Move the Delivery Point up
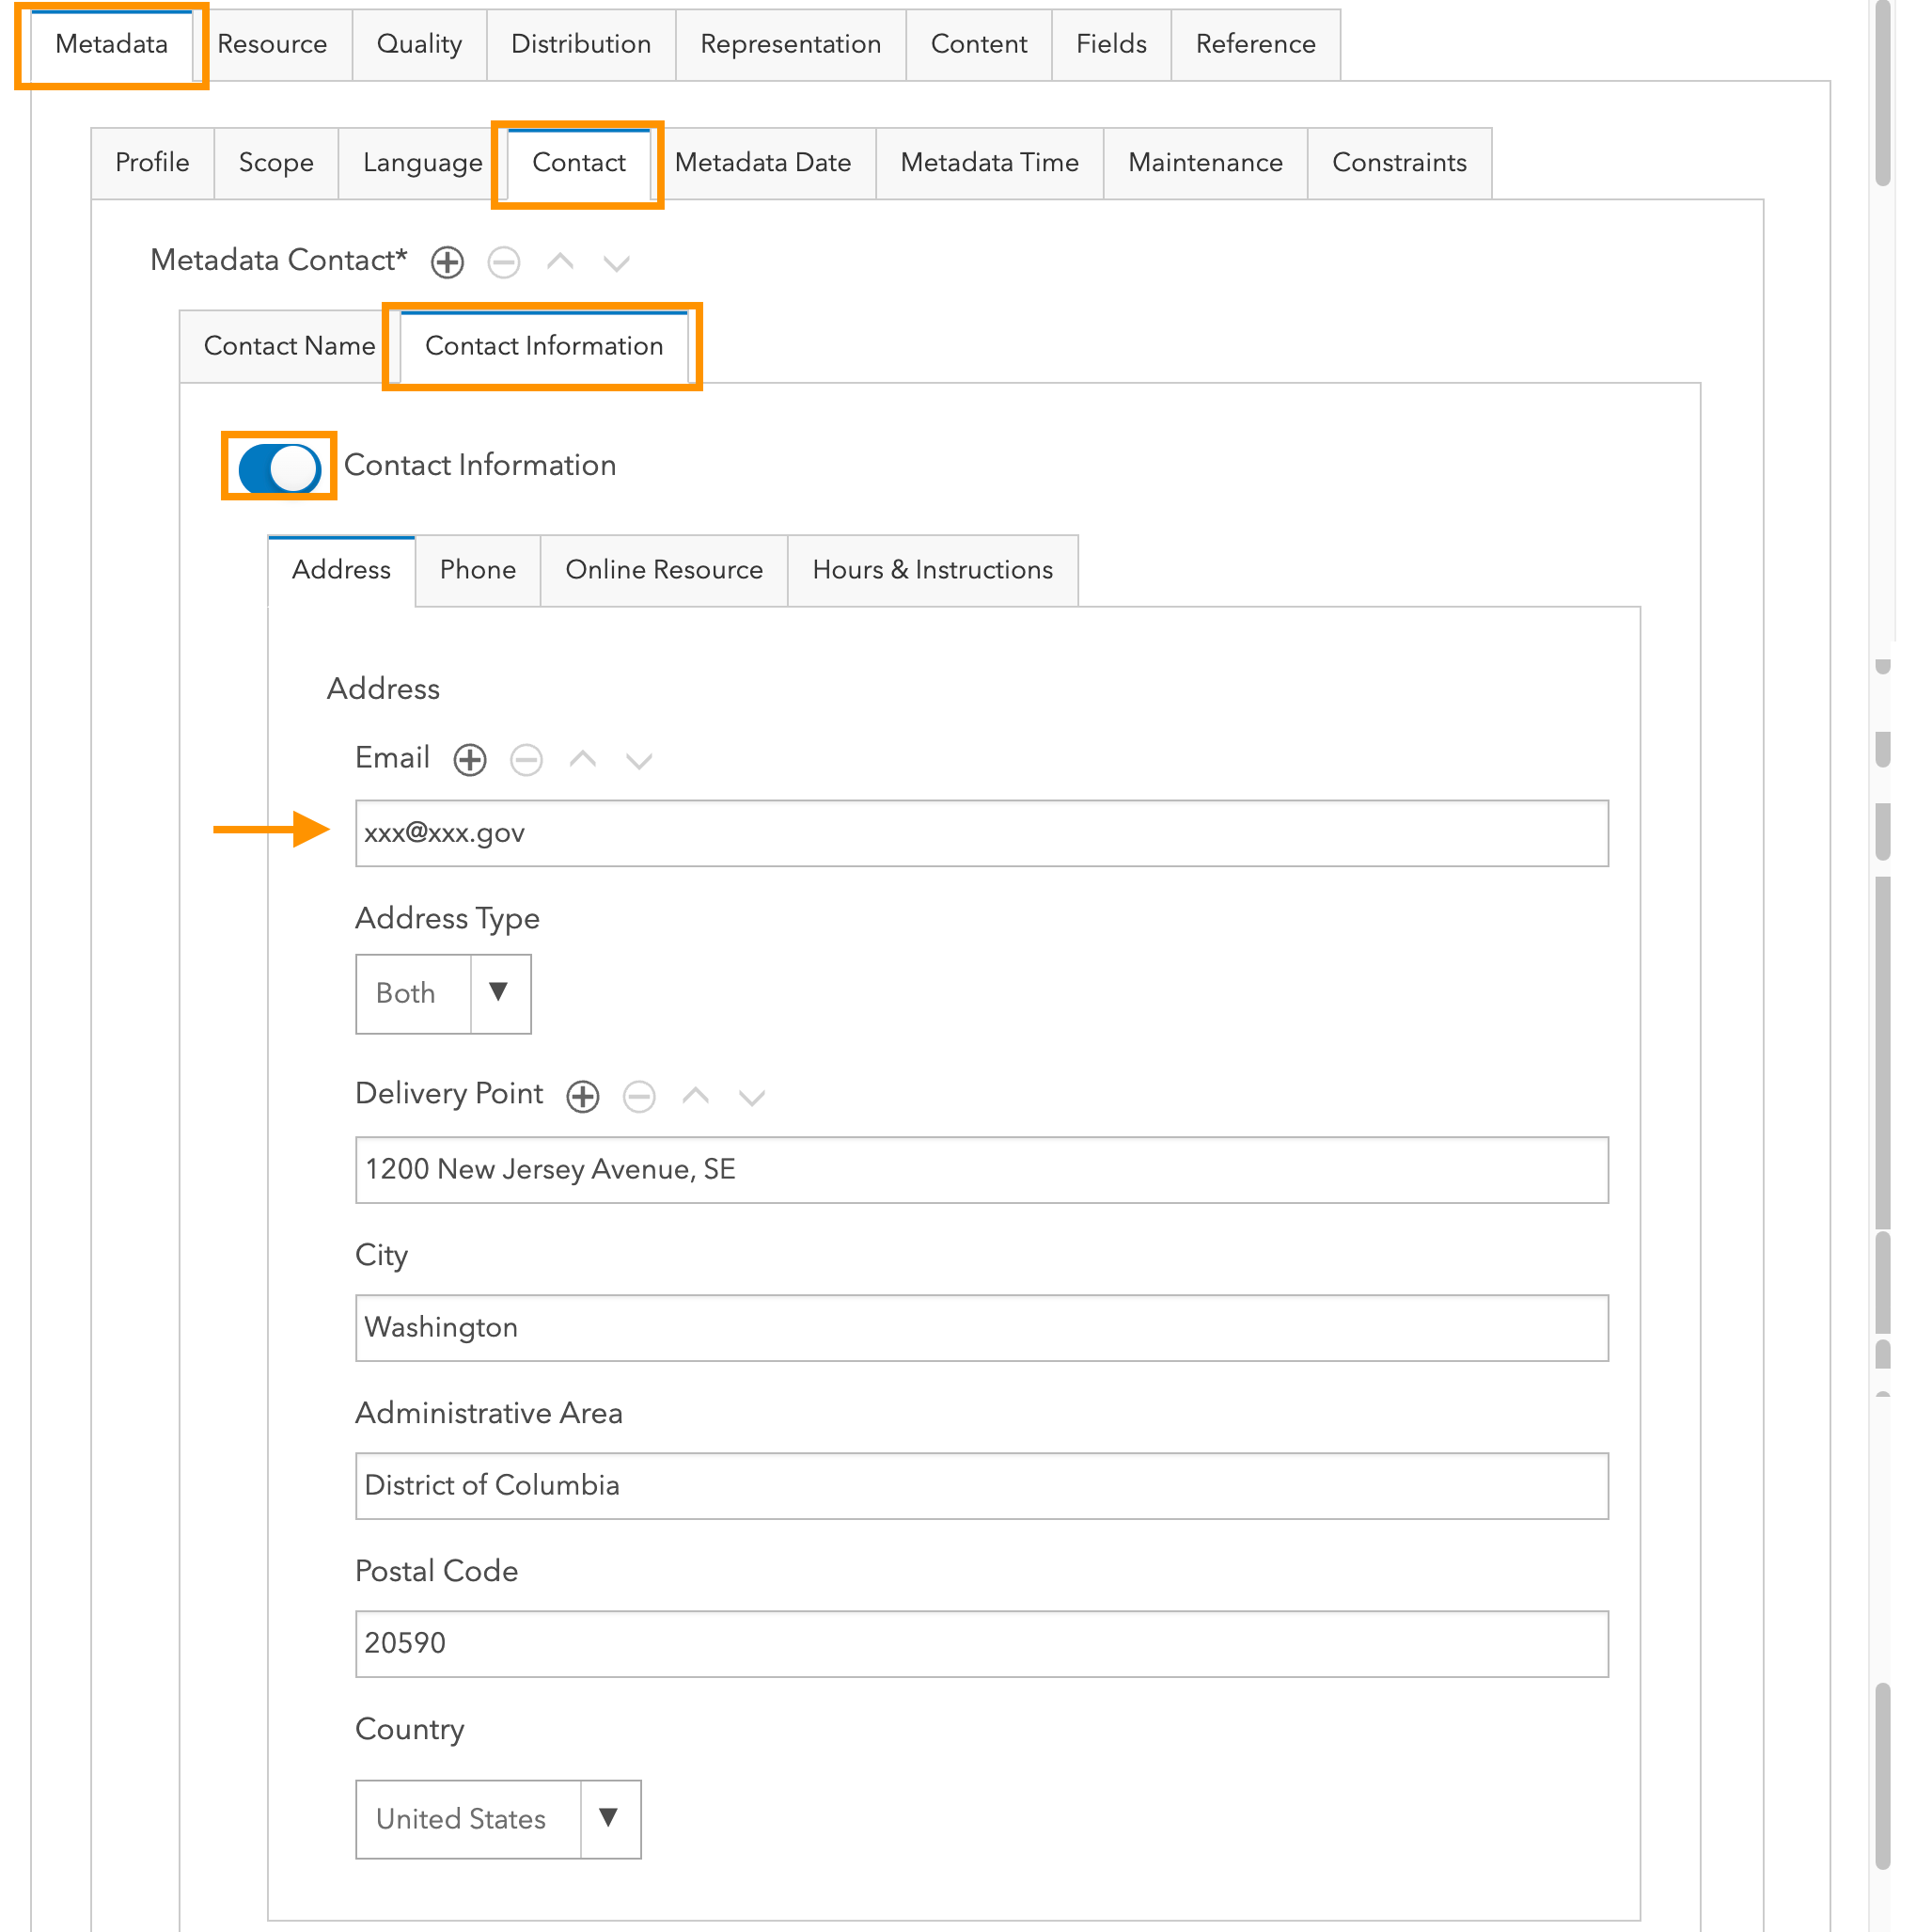The image size is (1916, 1932). [x=695, y=1096]
